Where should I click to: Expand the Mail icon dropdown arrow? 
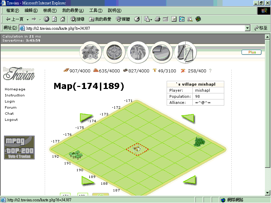tap(151, 20)
